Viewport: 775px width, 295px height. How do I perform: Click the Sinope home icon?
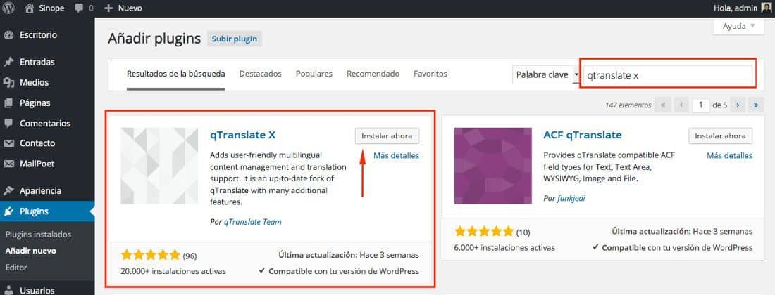[x=29, y=8]
